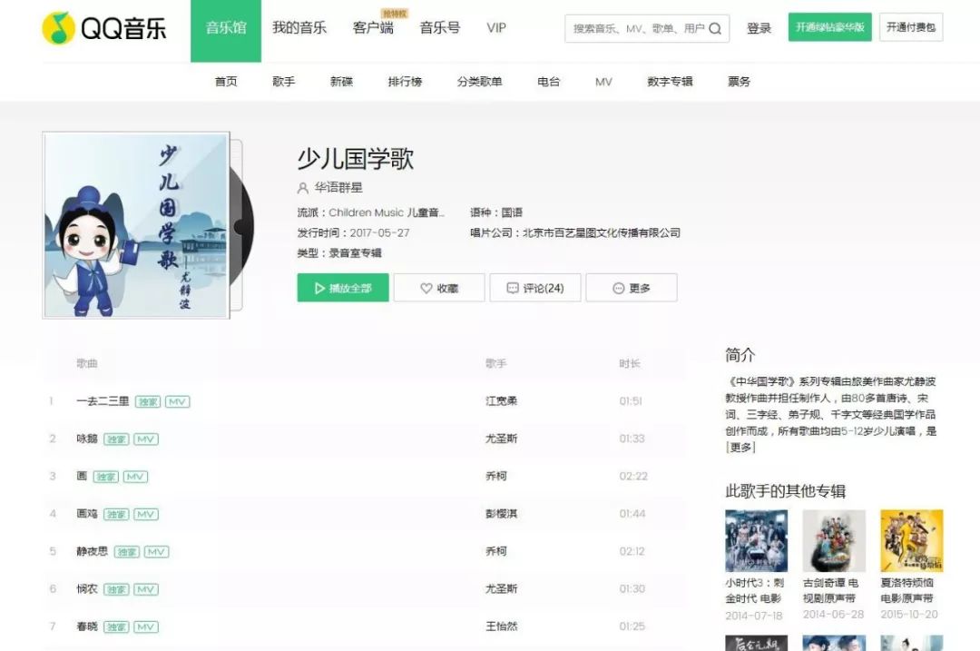Open 电台 in the sub navigation
This screenshot has width=980, height=651.
549,82
